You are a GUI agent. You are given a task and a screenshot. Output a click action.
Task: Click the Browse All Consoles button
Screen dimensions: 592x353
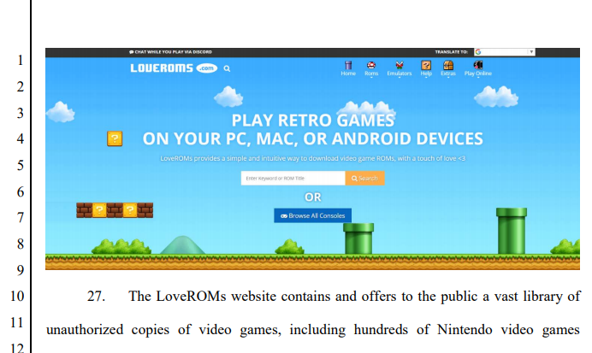click(312, 215)
